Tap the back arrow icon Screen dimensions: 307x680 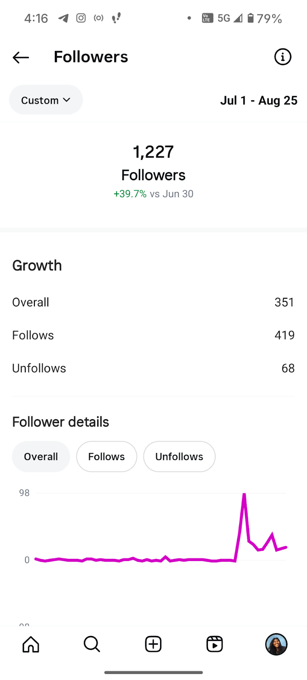click(x=21, y=57)
